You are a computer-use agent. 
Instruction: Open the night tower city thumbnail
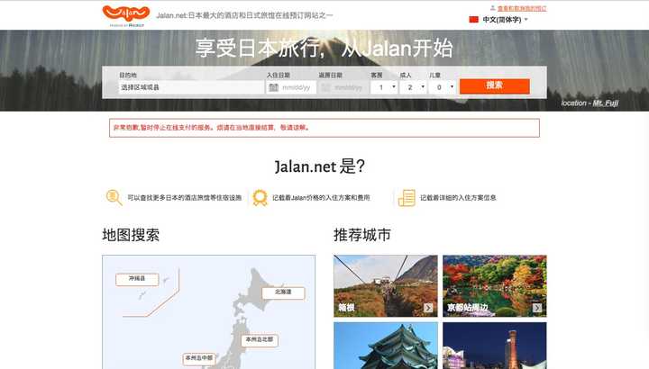point(495,346)
